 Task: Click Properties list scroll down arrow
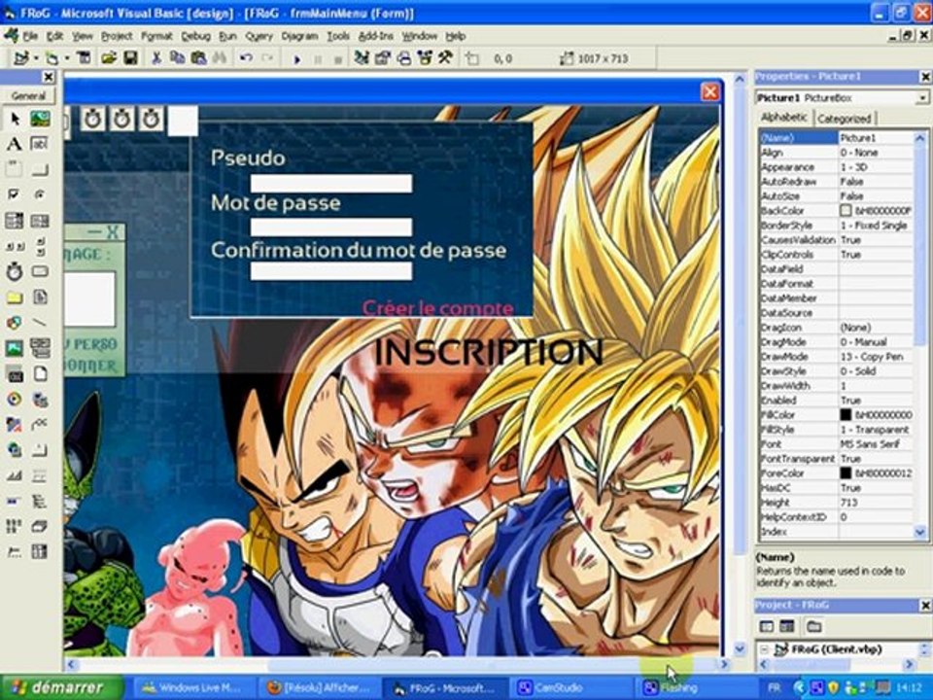[920, 532]
